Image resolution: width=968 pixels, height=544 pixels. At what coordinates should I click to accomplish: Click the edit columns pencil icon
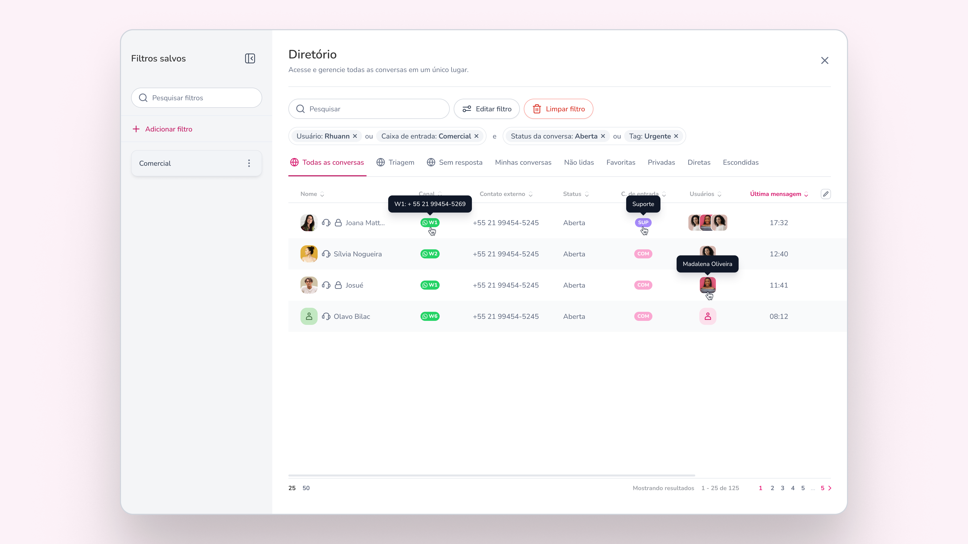(826, 194)
